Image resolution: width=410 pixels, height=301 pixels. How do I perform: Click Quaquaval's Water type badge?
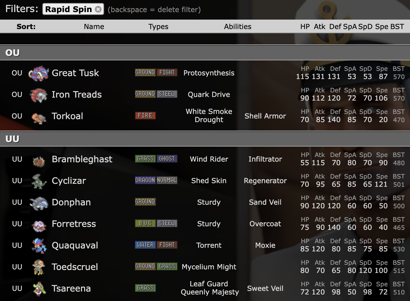click(x=145, y=245)
